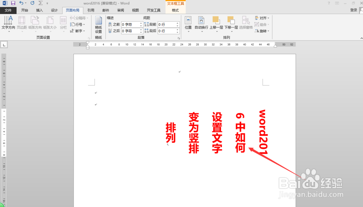Click the vertical text 变为竖排
This screenshot has width=363, height=207.
click(x=194, y=133)
